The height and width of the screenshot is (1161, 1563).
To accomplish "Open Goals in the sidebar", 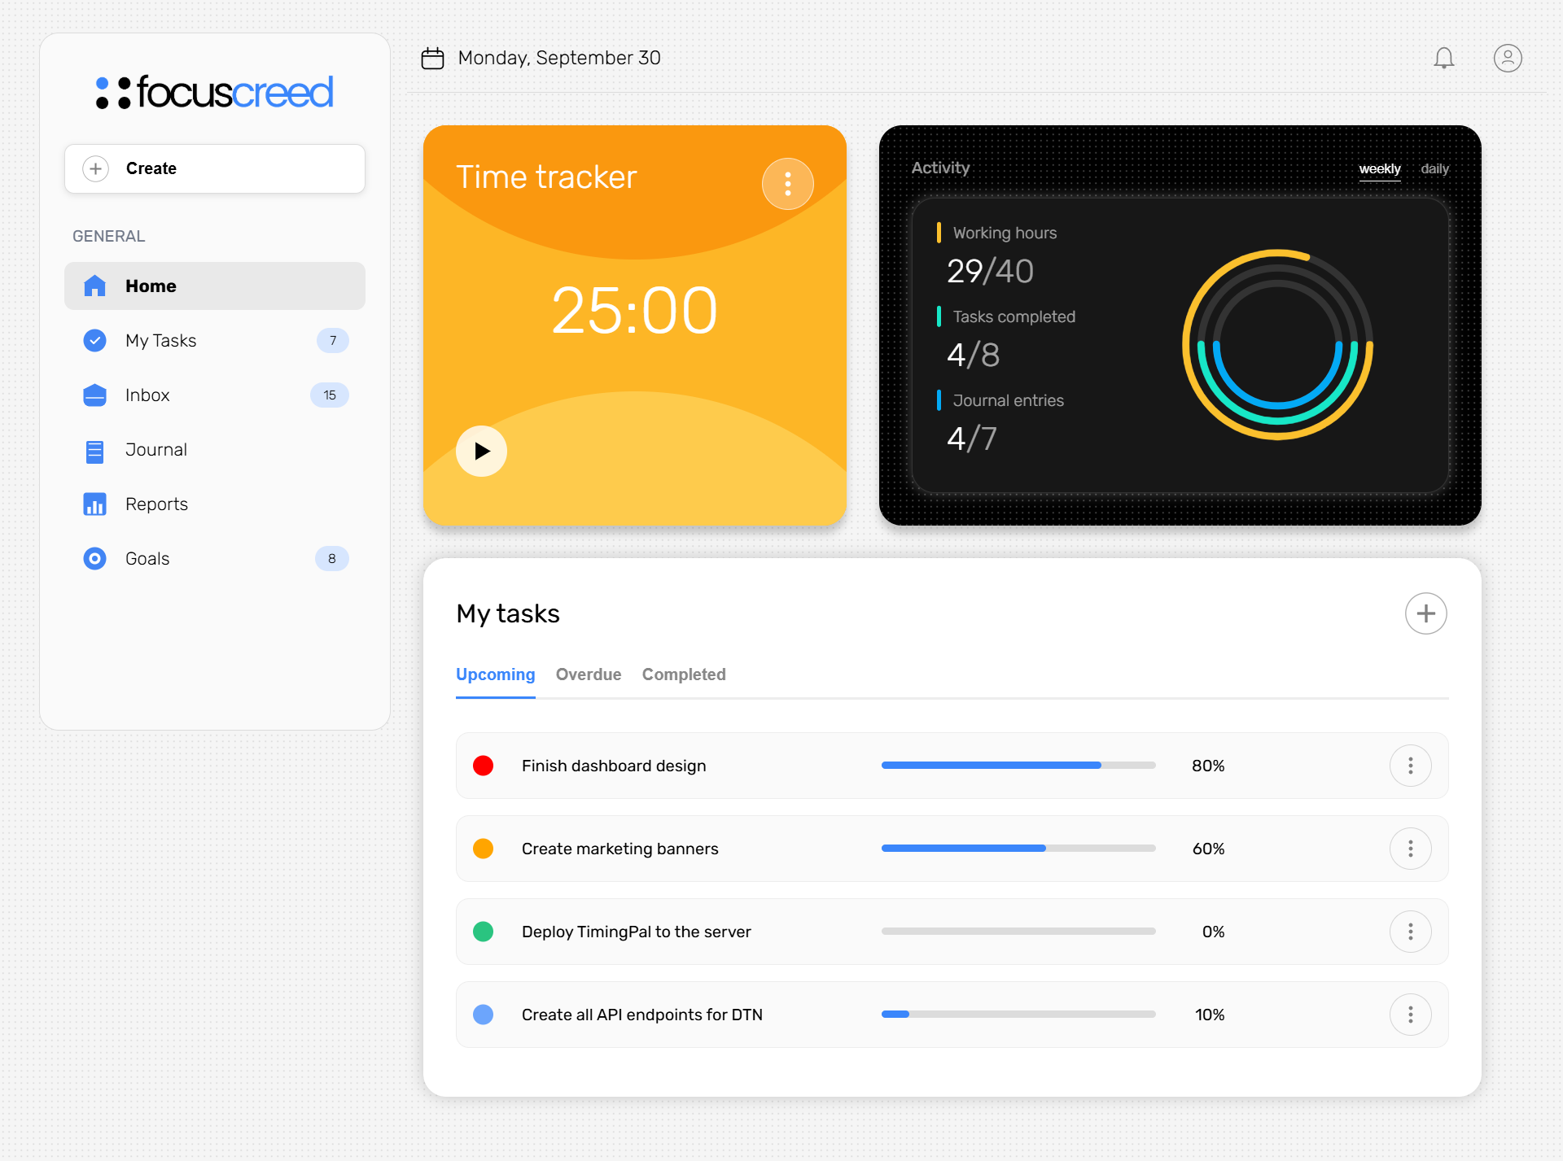I will (147, 559).
